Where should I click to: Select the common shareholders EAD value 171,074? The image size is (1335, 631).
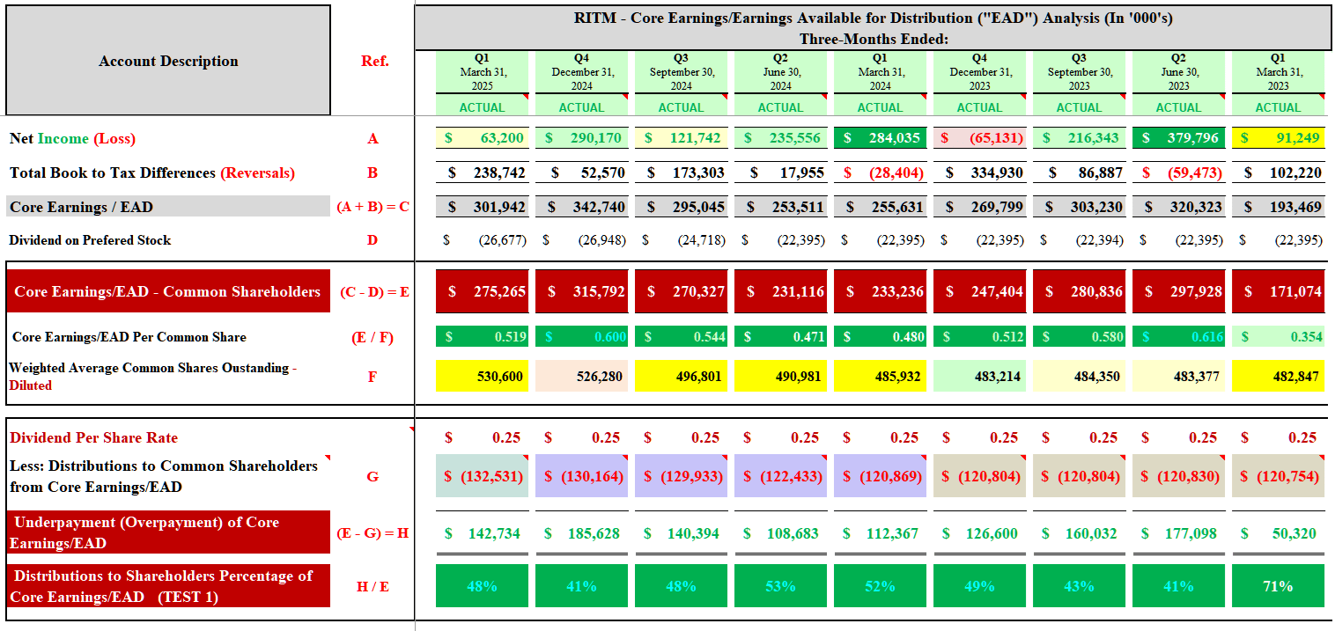tap(1278, 291)
